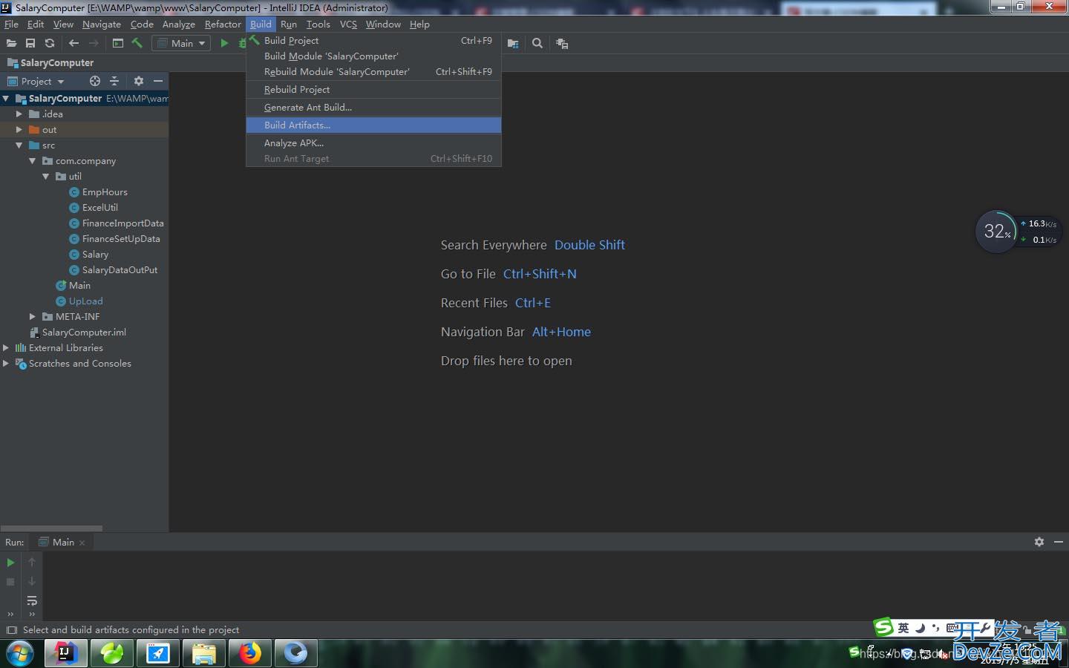Close the Main run tab

coord(82,543)
